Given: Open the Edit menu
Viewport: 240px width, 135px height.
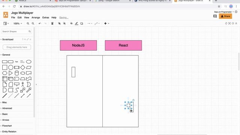Looking at the screenshot, I should click(19, 18).
